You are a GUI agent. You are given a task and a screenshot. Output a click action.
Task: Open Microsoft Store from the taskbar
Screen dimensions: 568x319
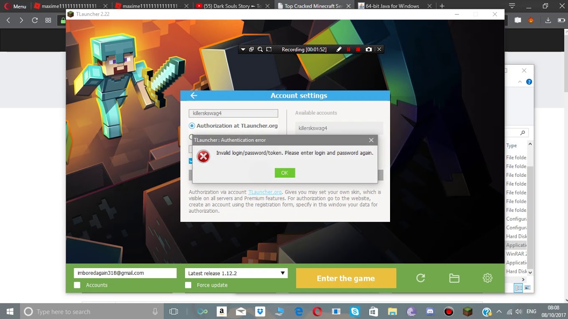click(373, 311)
